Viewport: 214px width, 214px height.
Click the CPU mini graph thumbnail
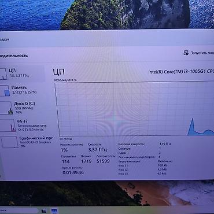coord(3,74)
